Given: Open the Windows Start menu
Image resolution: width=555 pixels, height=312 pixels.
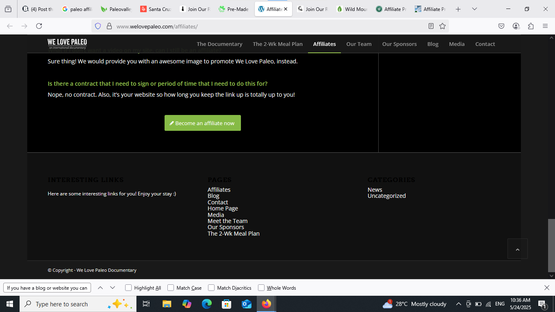Looking at the screenshot, I should point(9,304).
